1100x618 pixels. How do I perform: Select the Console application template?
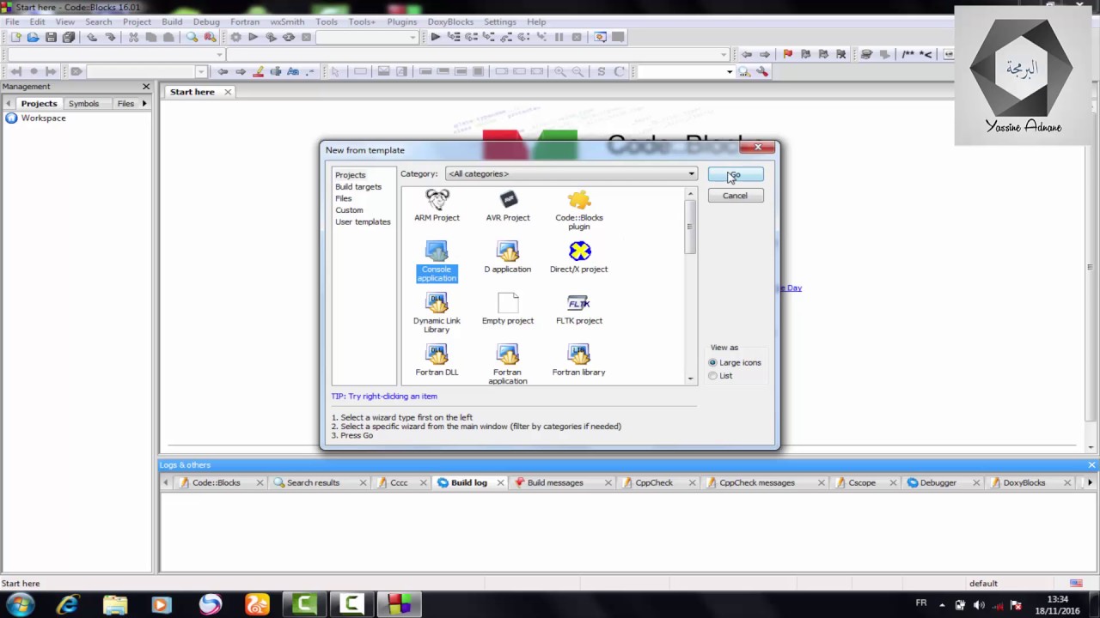pos(437,262)
